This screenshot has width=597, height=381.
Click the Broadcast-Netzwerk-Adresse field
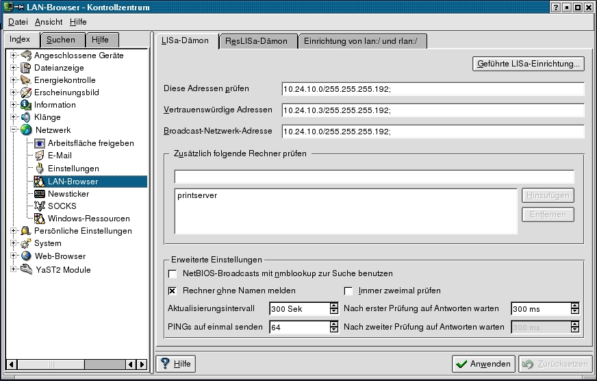tap(433, 132)
